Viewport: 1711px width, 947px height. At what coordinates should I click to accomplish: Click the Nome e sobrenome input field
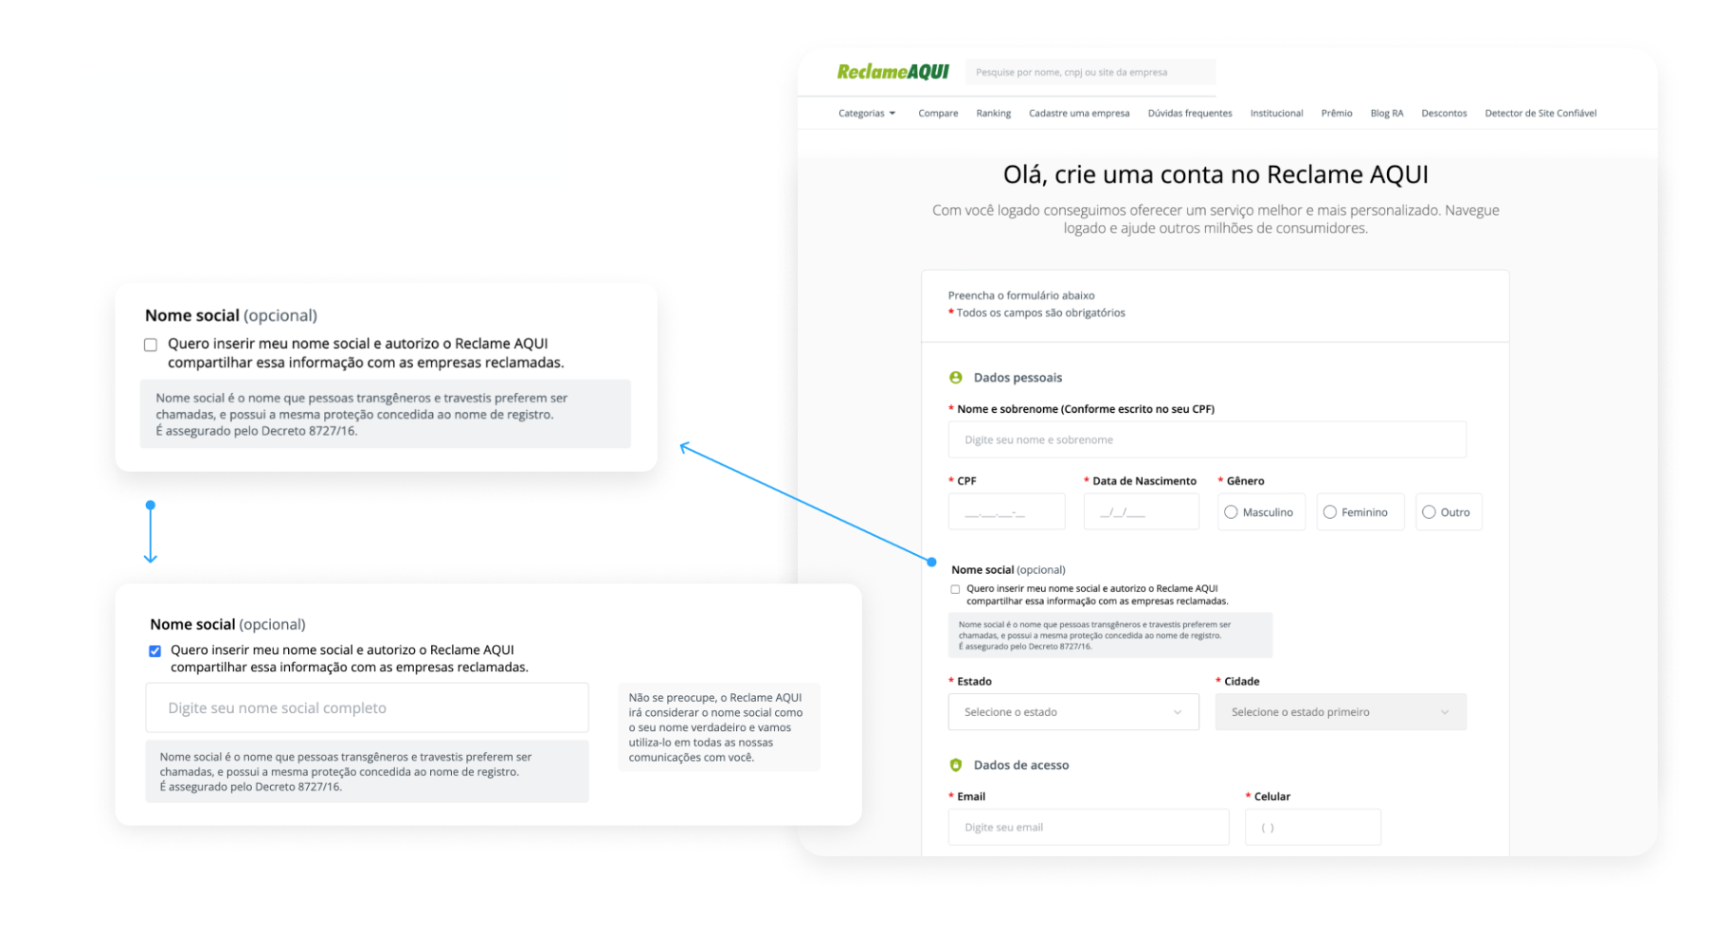[1207, 439]
